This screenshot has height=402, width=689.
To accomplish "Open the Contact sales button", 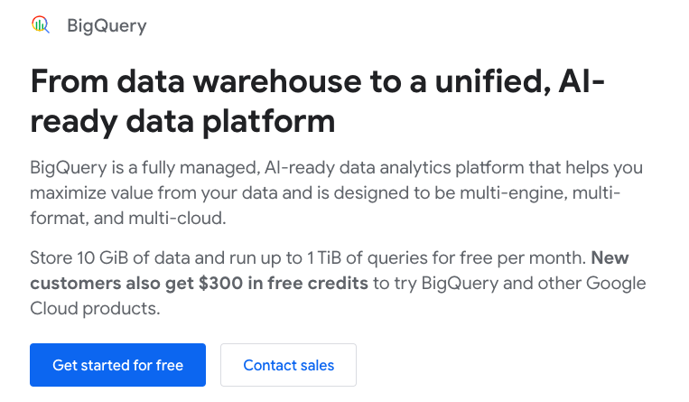I will [288, 365].
